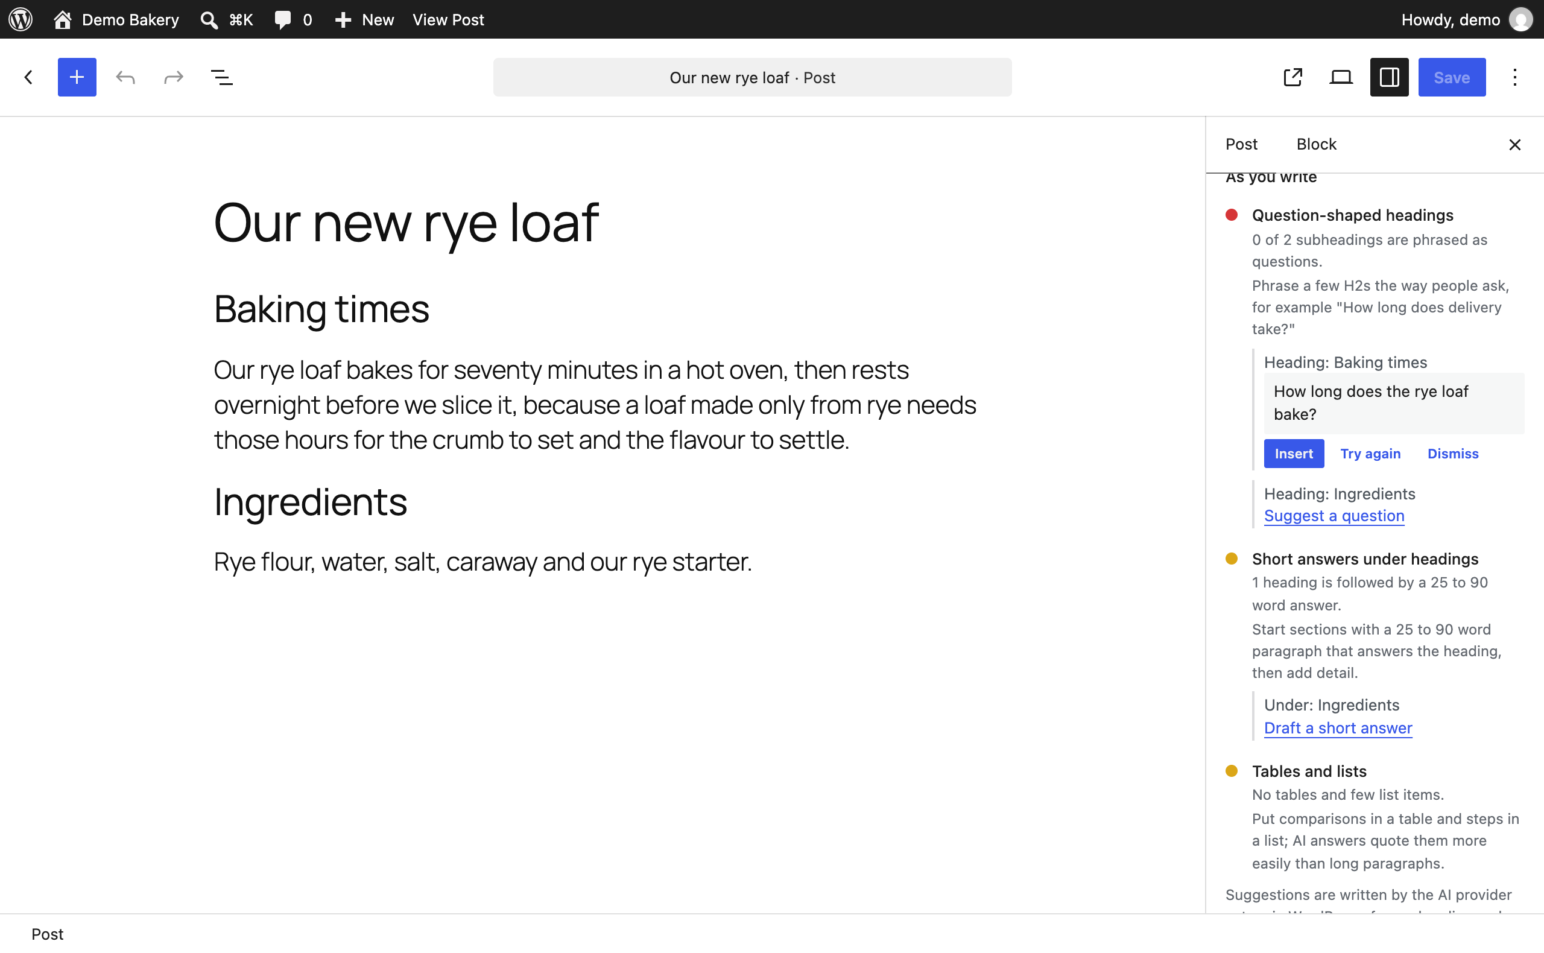Click the 'Under: Ingredients' label
Image resolution: width=1544 pixels, height=953 pixels.
point(1331,704)
